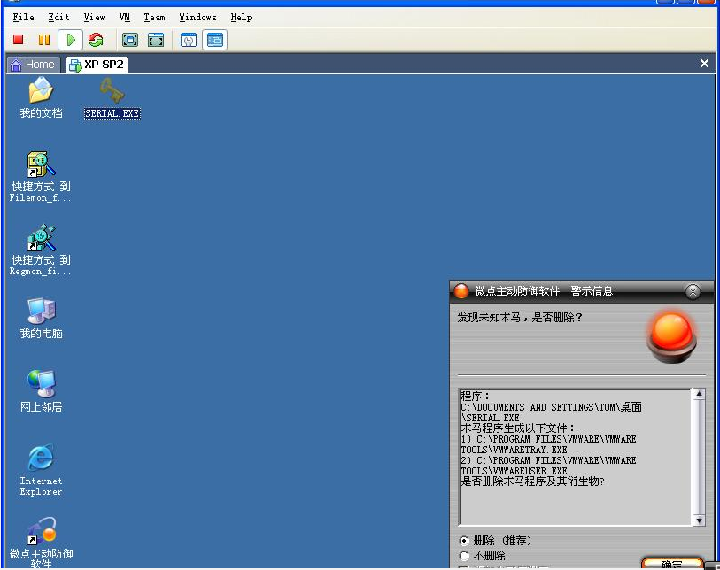Choose the 不删除 radio option
Screen dimensions: 720x570
pyautogui.click(x=465, y=556)
